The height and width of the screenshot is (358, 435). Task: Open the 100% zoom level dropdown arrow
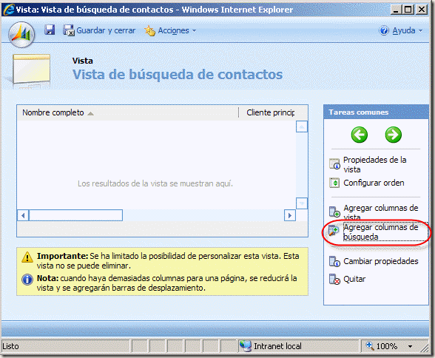pyautogui.click(x=410, y=346)
